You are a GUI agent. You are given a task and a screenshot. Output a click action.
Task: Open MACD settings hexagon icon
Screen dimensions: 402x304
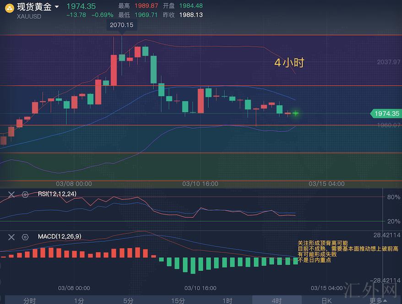click(25, 237)
